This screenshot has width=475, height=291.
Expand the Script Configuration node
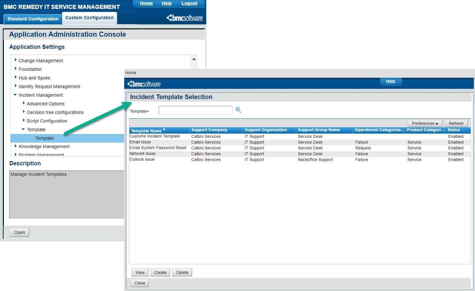click(x=24, y=120)
